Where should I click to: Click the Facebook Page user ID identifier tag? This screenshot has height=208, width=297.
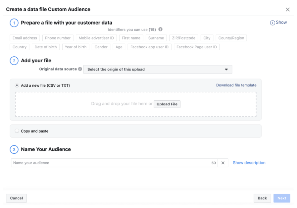pos(196,47)
